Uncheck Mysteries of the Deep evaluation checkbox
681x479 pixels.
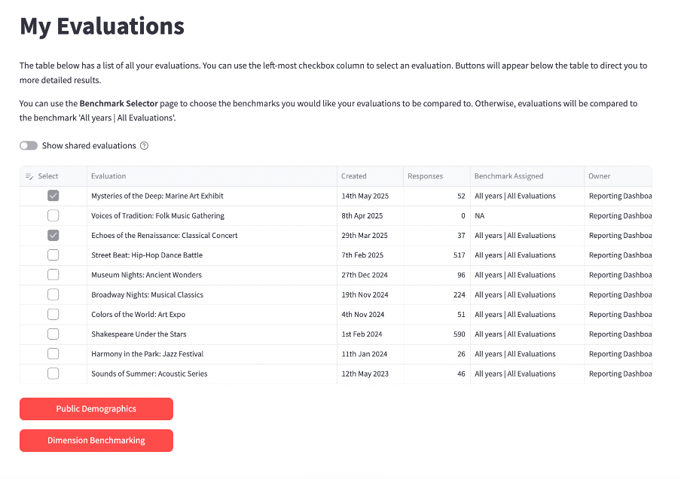pos(53,196)
